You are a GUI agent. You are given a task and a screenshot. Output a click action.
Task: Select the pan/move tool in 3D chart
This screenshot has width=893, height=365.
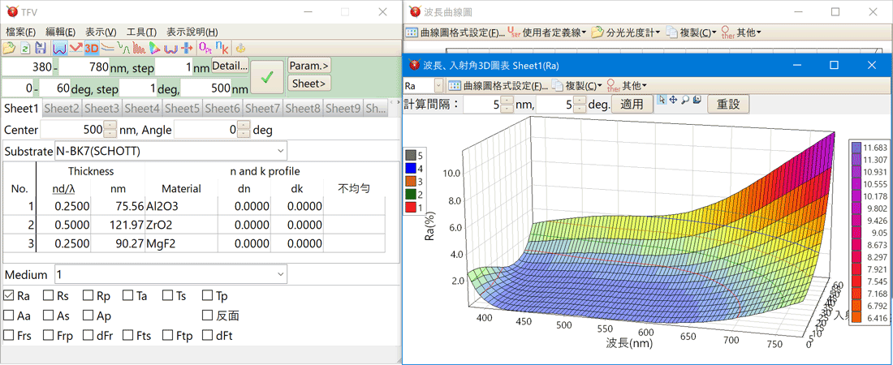point(673,100)
